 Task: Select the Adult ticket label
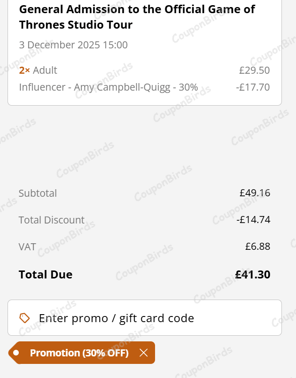(45, 70)
